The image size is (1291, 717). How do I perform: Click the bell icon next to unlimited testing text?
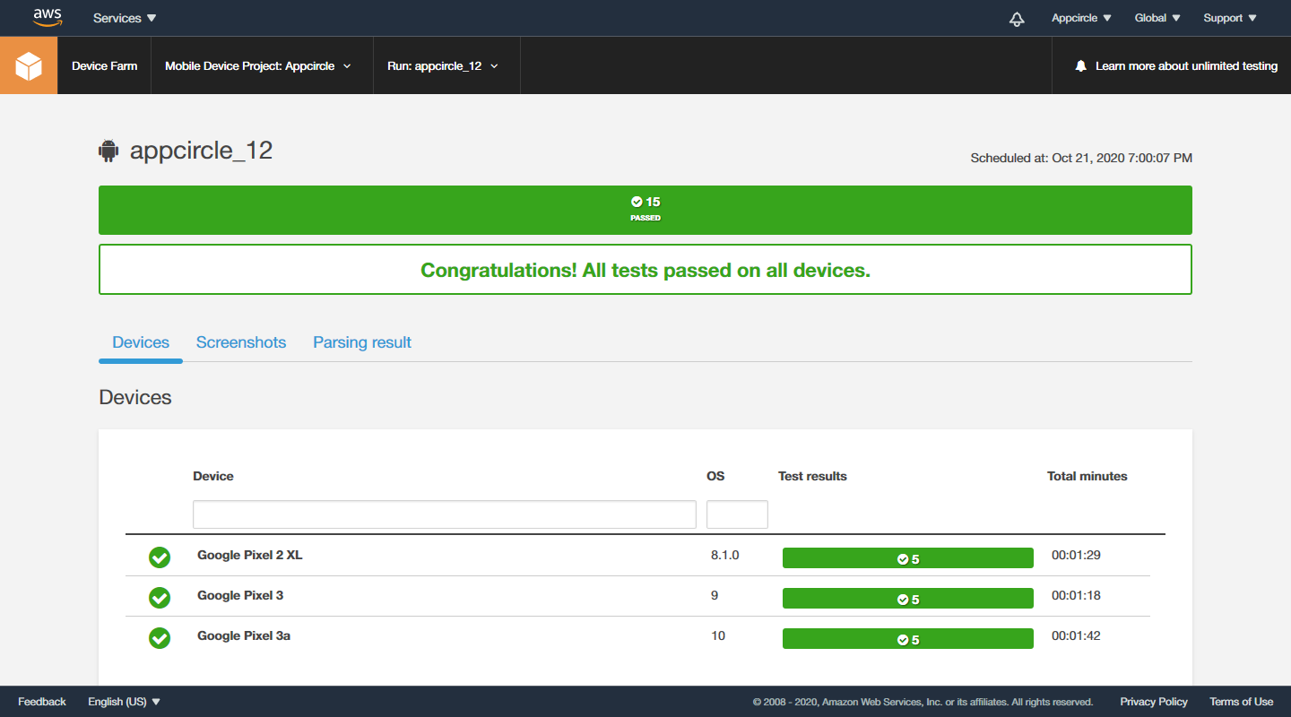point(1080,65)
